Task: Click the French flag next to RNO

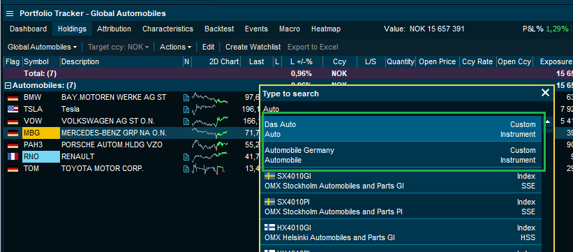Action: pos(13,156)
